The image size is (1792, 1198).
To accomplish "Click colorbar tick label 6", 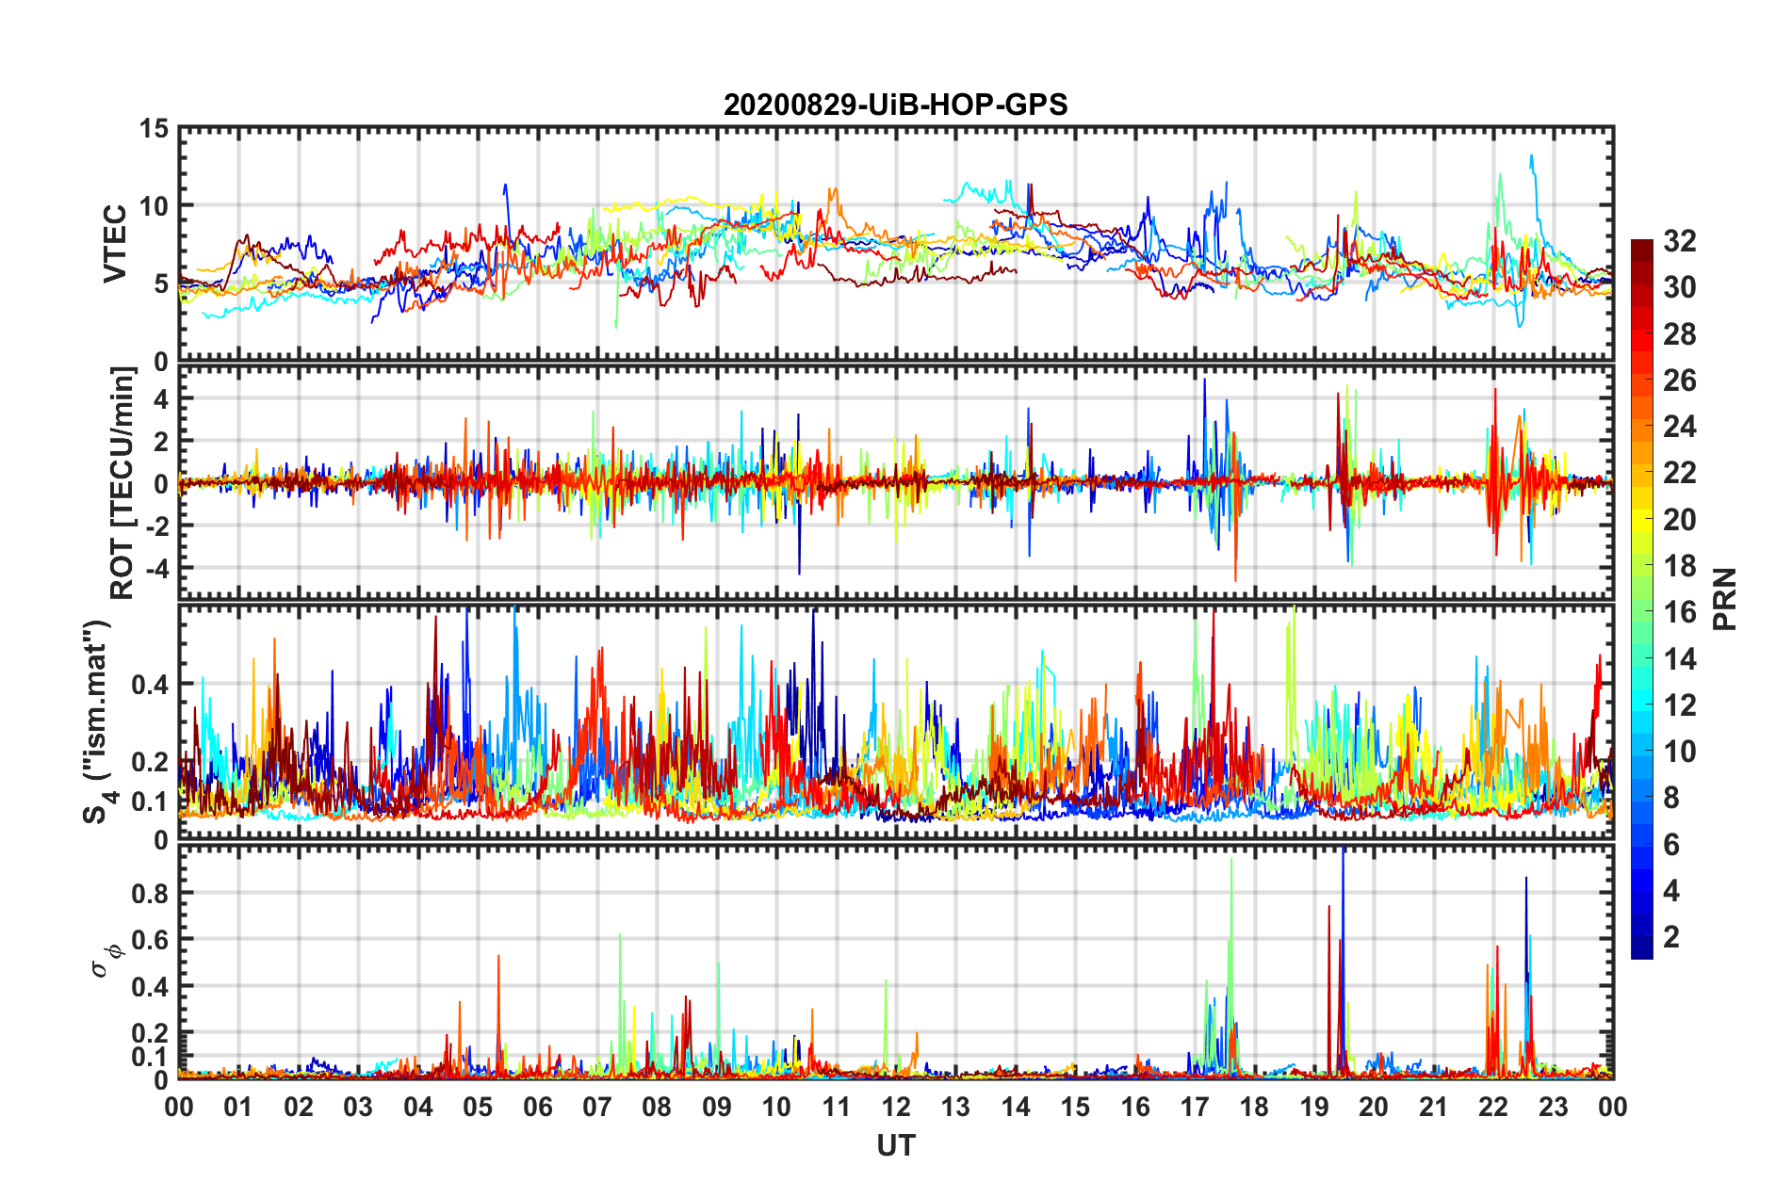I will point(1671,845).
